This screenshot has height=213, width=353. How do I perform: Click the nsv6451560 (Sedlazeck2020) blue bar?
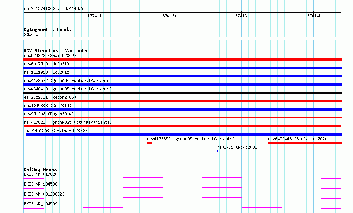184,134
